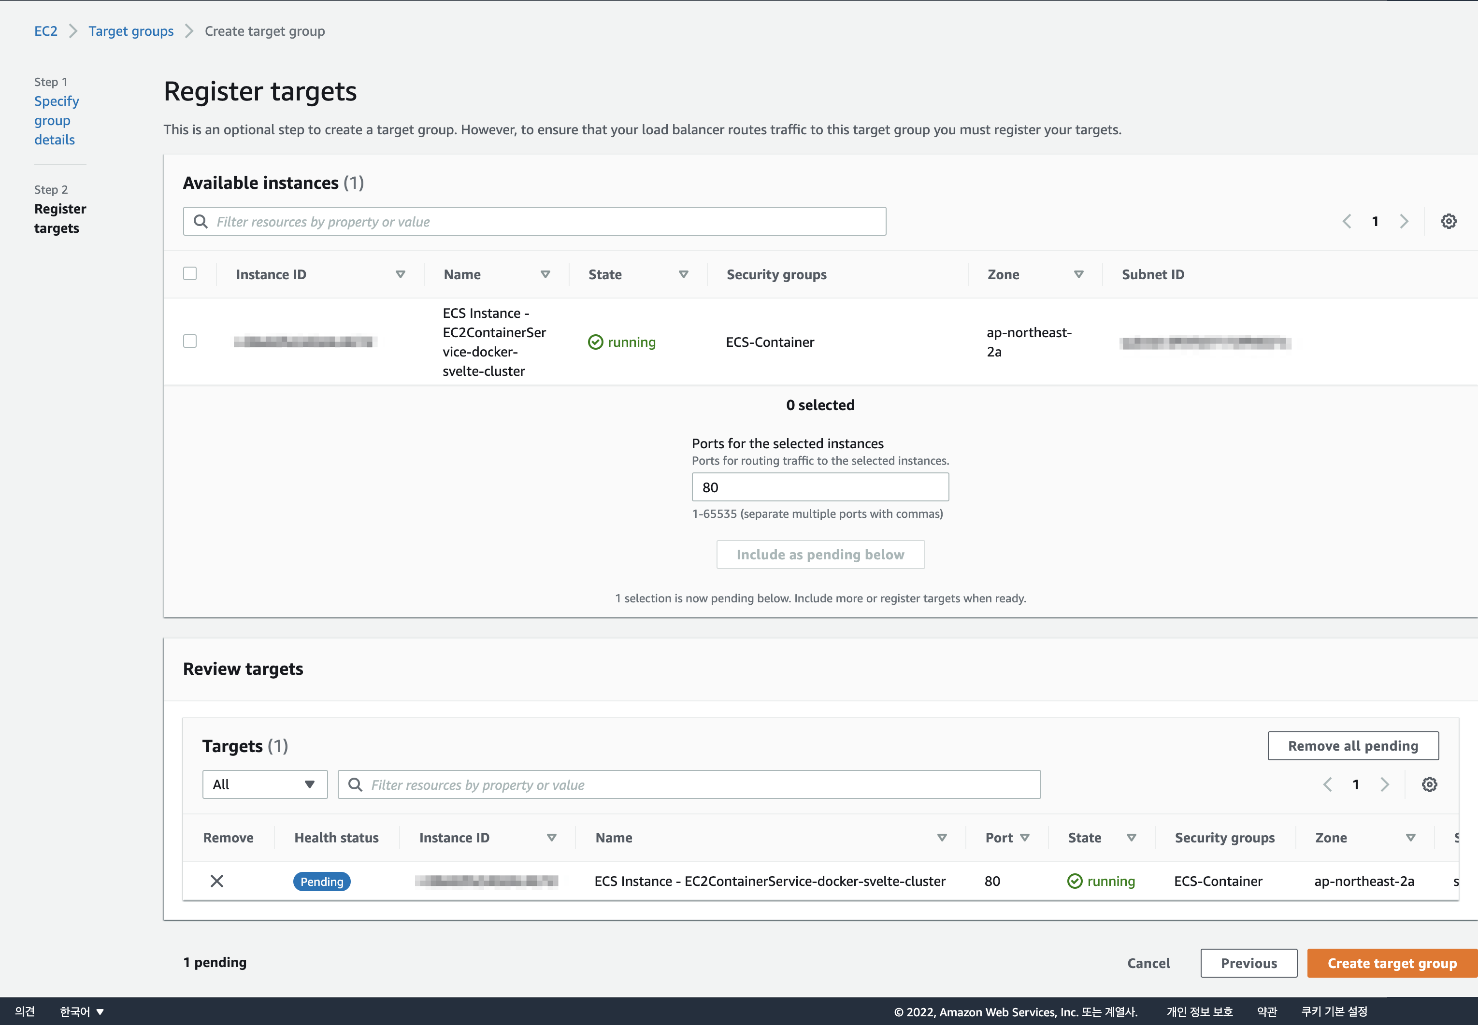Click Create target group button
Image resolution: width=1478 pixels, height=1025 pixels.
click(1392, 963)
